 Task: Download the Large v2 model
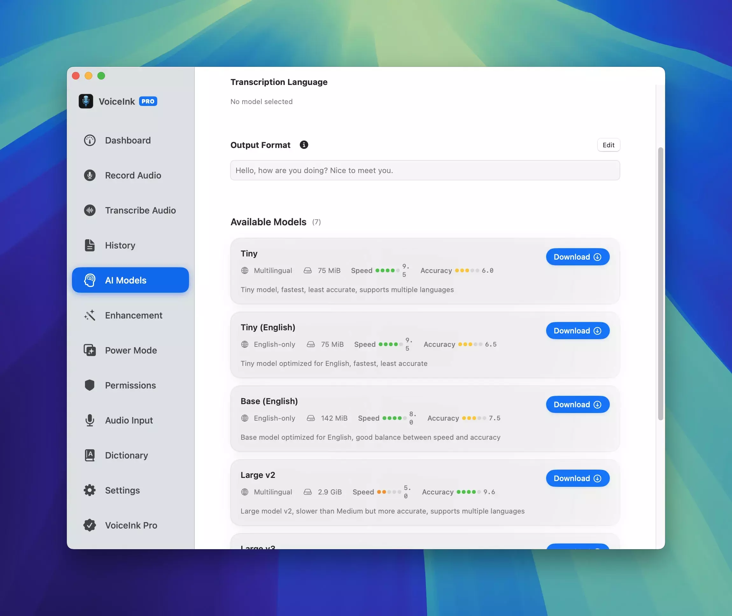tap(577, 479)
